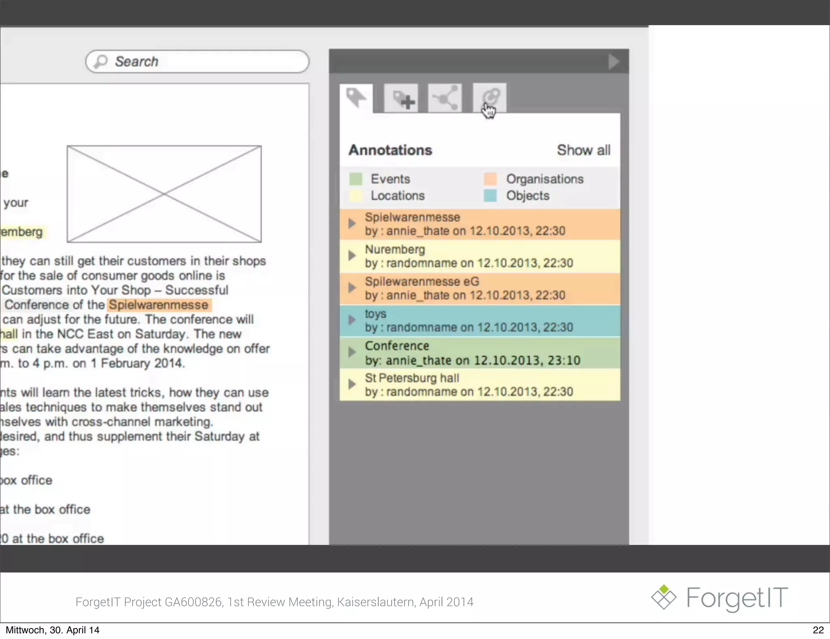Click the blue Objects color swatch

tap(490, 195)
